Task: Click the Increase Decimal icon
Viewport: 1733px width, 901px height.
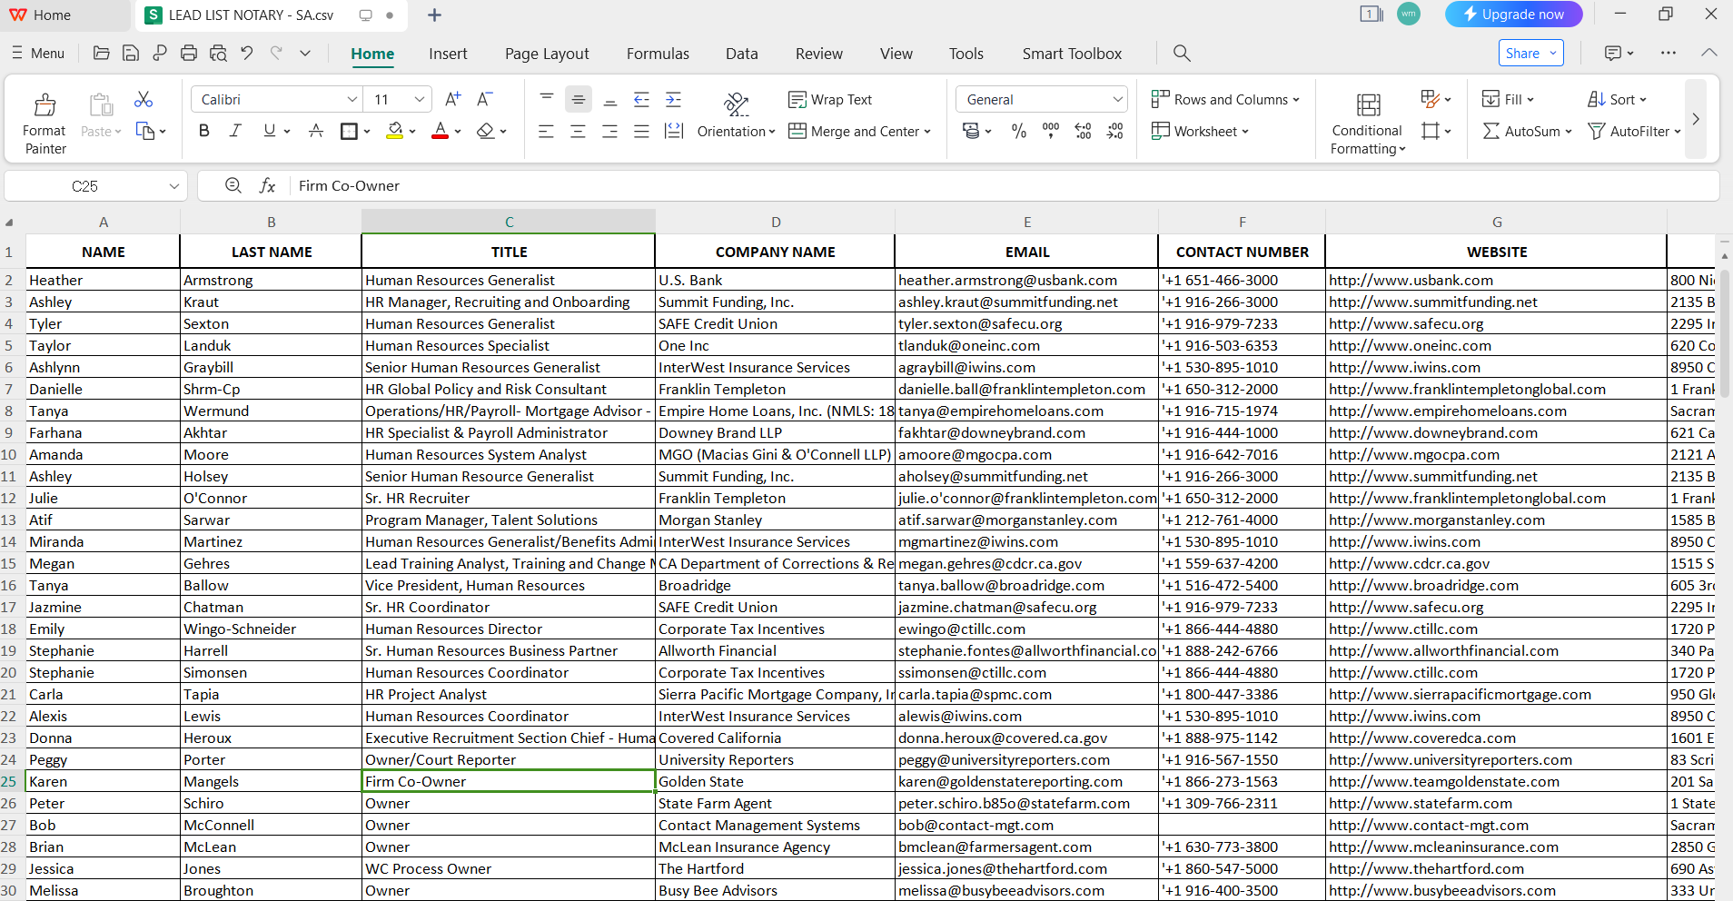Action: coord(1084,131)
